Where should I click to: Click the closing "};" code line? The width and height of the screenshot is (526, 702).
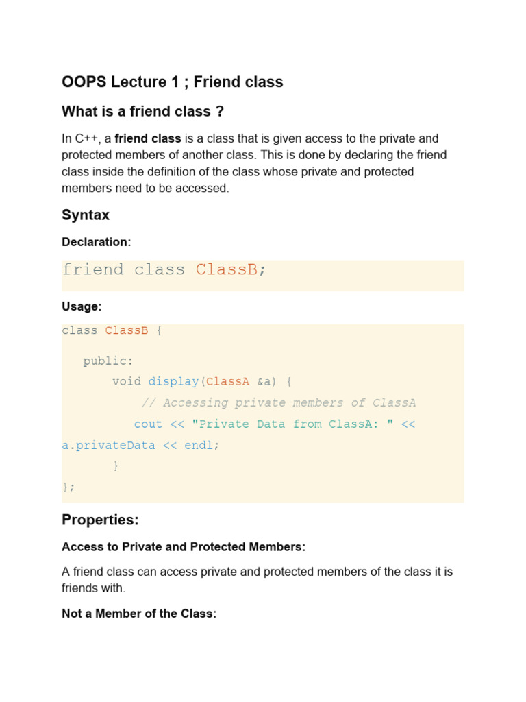pyautogui.click(x=68, y=487)
